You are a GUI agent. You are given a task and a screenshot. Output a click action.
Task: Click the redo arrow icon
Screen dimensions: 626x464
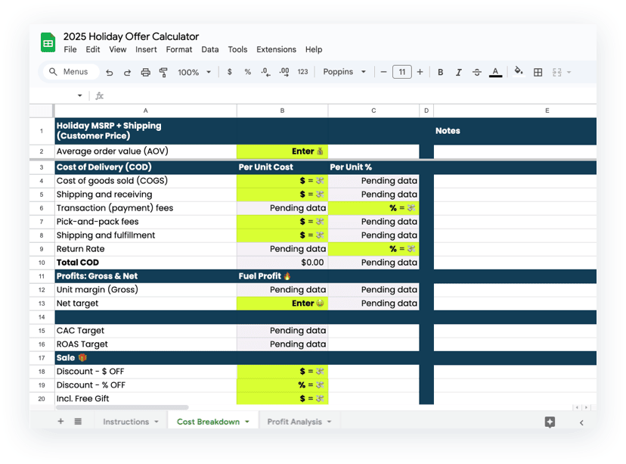tap(127, 73)
